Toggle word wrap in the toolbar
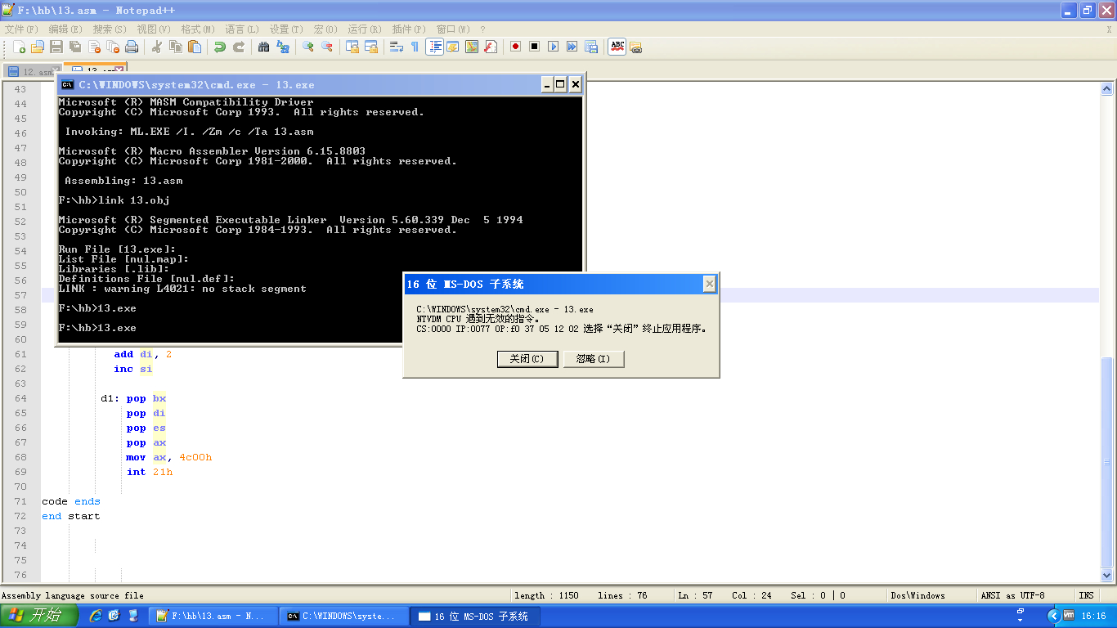Viewport: 1117px width, 628px height. 397,47
